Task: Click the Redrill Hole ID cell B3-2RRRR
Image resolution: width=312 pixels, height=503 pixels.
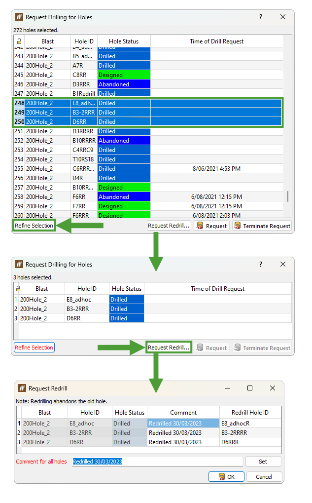Action: (250, 432)
